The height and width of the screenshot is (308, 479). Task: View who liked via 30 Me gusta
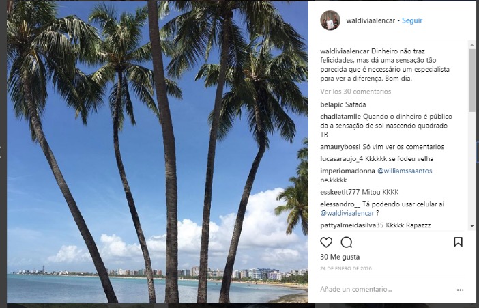tap(339, 257)
